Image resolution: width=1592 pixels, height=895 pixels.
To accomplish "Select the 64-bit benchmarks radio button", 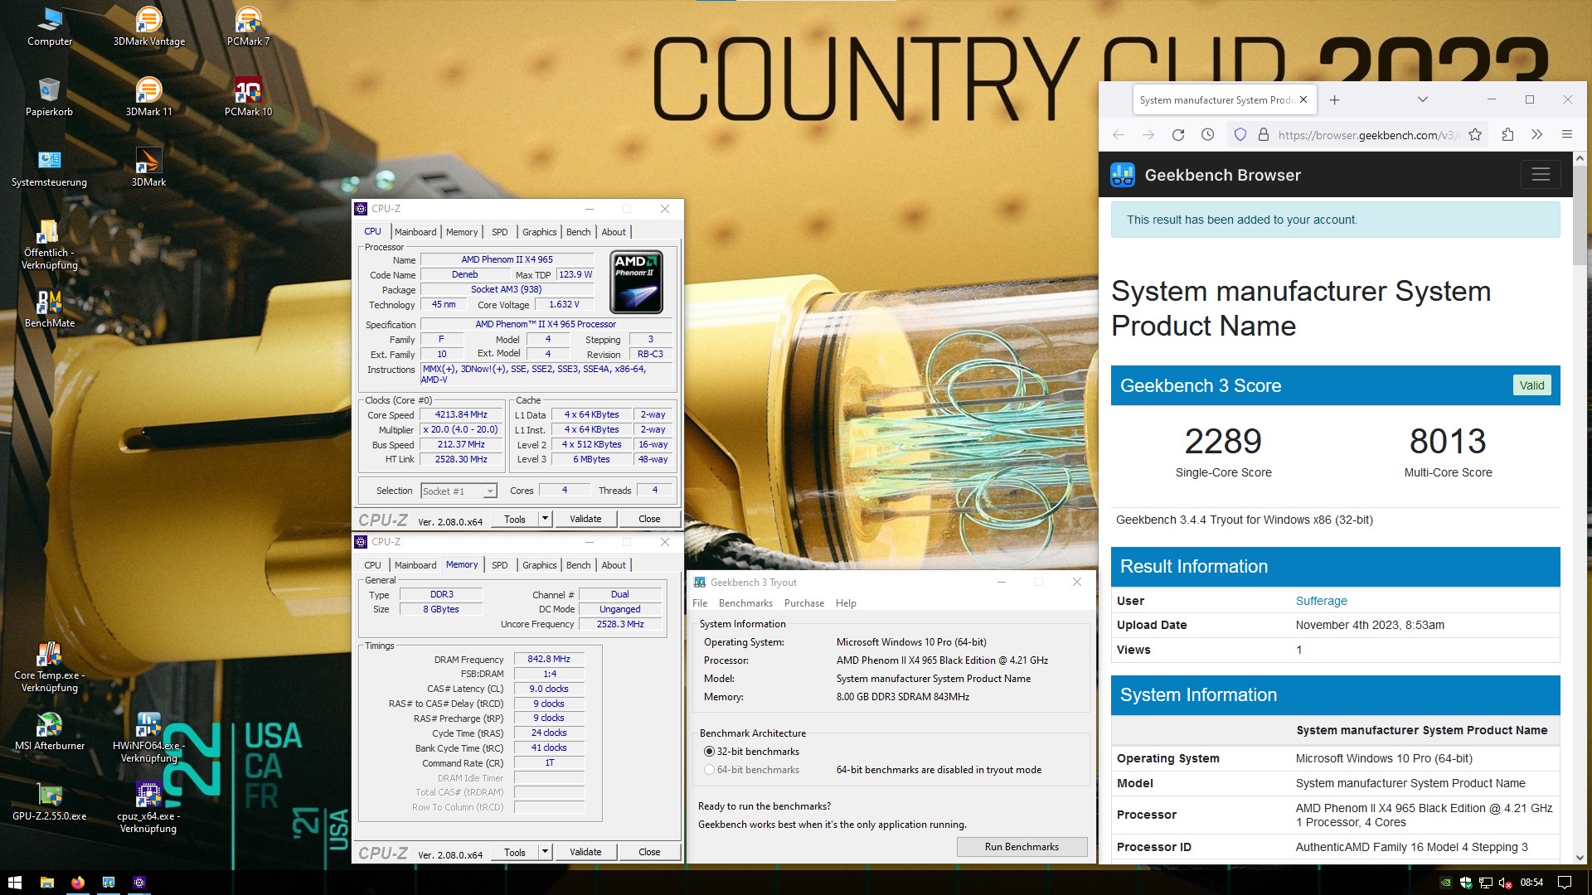I will pyautogui.click(x=709, y=770).
